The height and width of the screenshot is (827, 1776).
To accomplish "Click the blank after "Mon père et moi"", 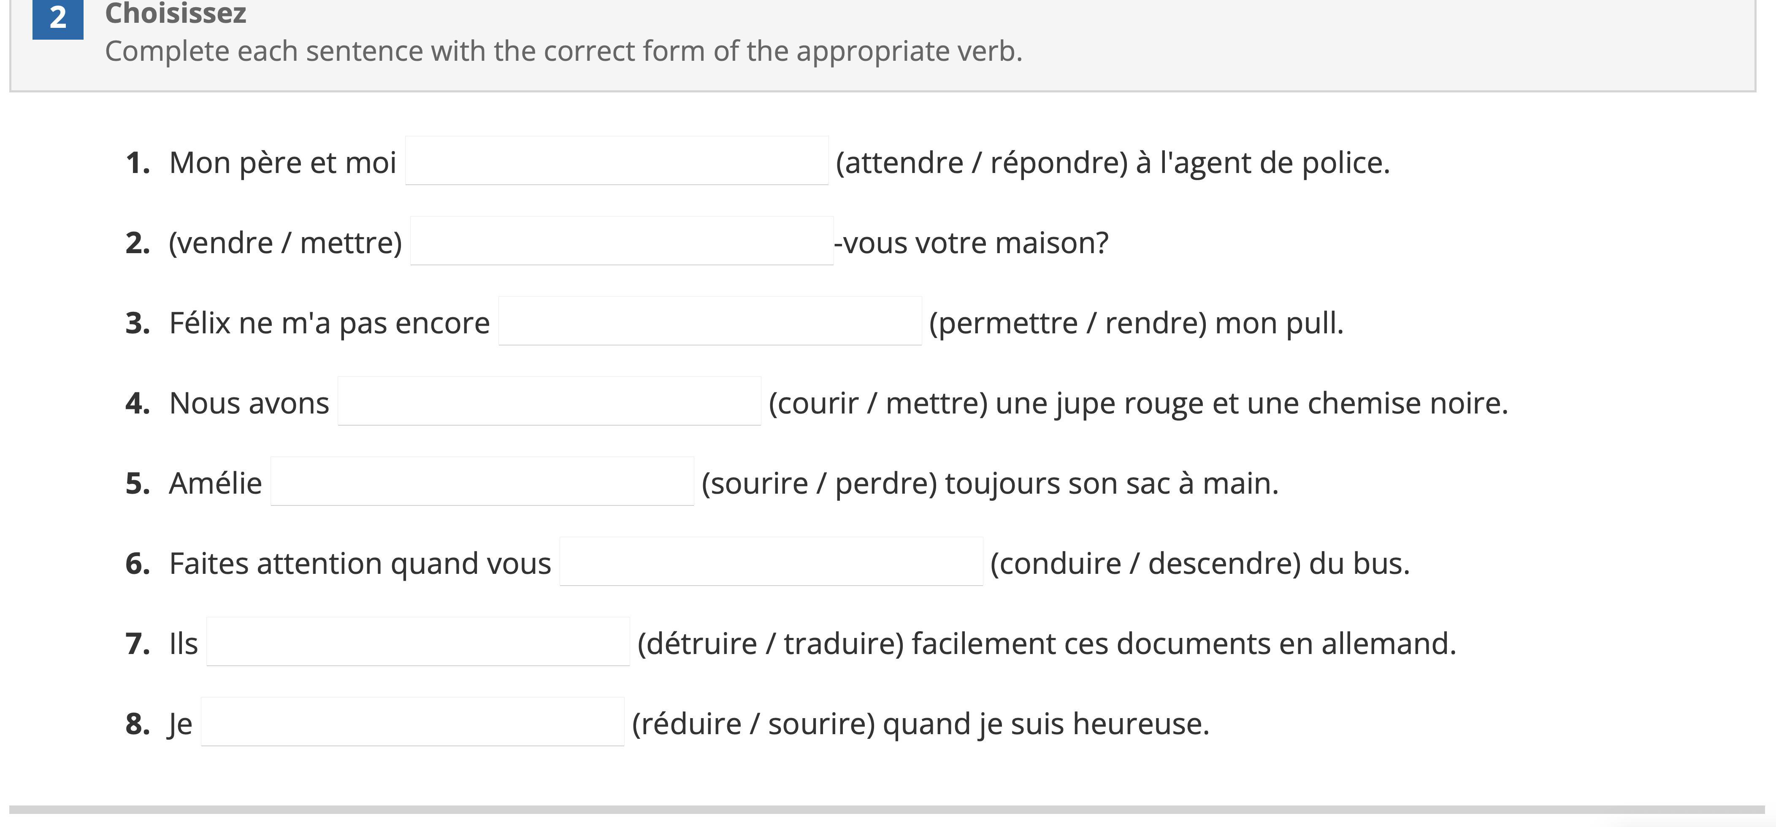I will pos(616,161).
